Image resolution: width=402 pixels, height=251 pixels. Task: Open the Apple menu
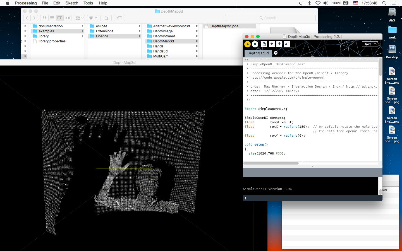click(8, 3)
